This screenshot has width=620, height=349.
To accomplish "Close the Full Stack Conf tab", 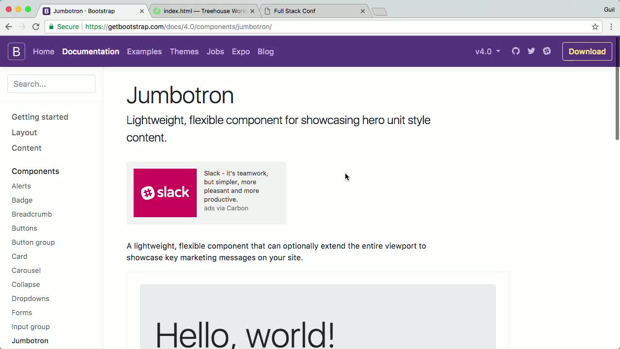I will tap(362, 11).
